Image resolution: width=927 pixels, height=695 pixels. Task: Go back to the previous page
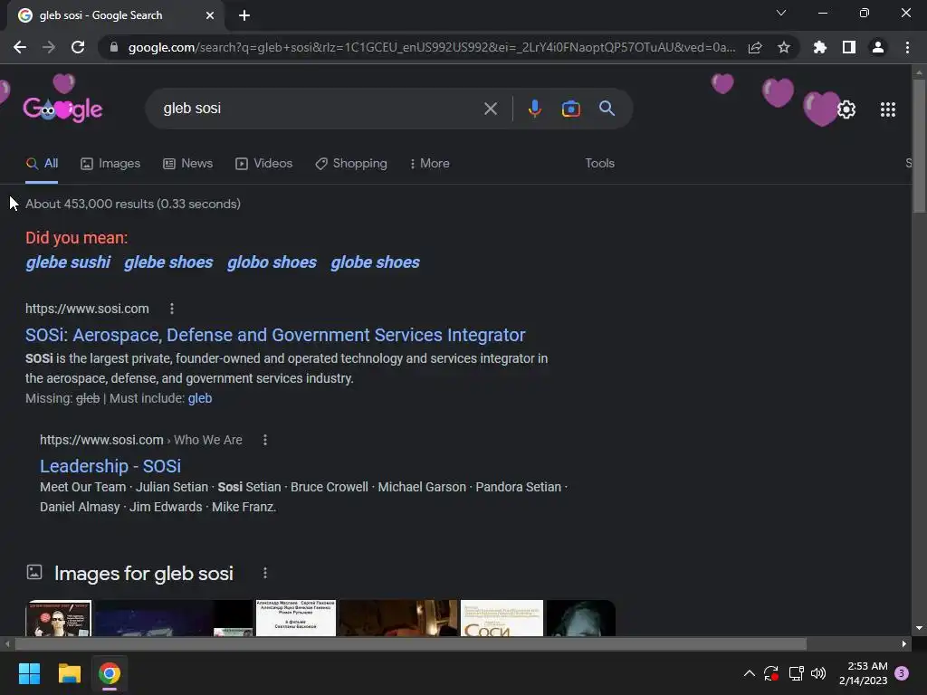20,47
